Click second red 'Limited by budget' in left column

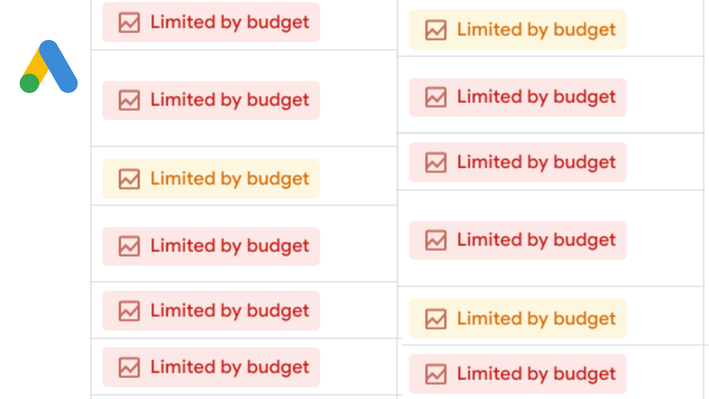click(230, 100)
